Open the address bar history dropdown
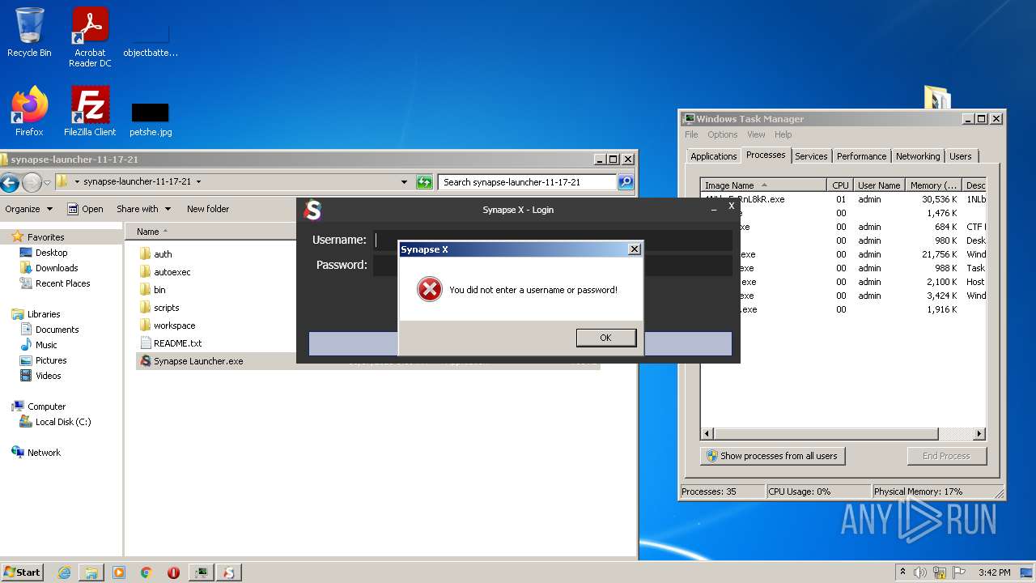Image resolution: width=1036 pixels, height=583 pixels. pos(405,182)
